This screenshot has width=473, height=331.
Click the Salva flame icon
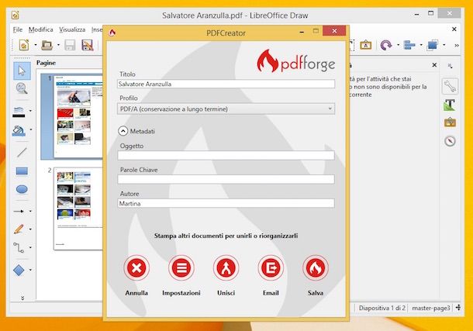[316, 267]
